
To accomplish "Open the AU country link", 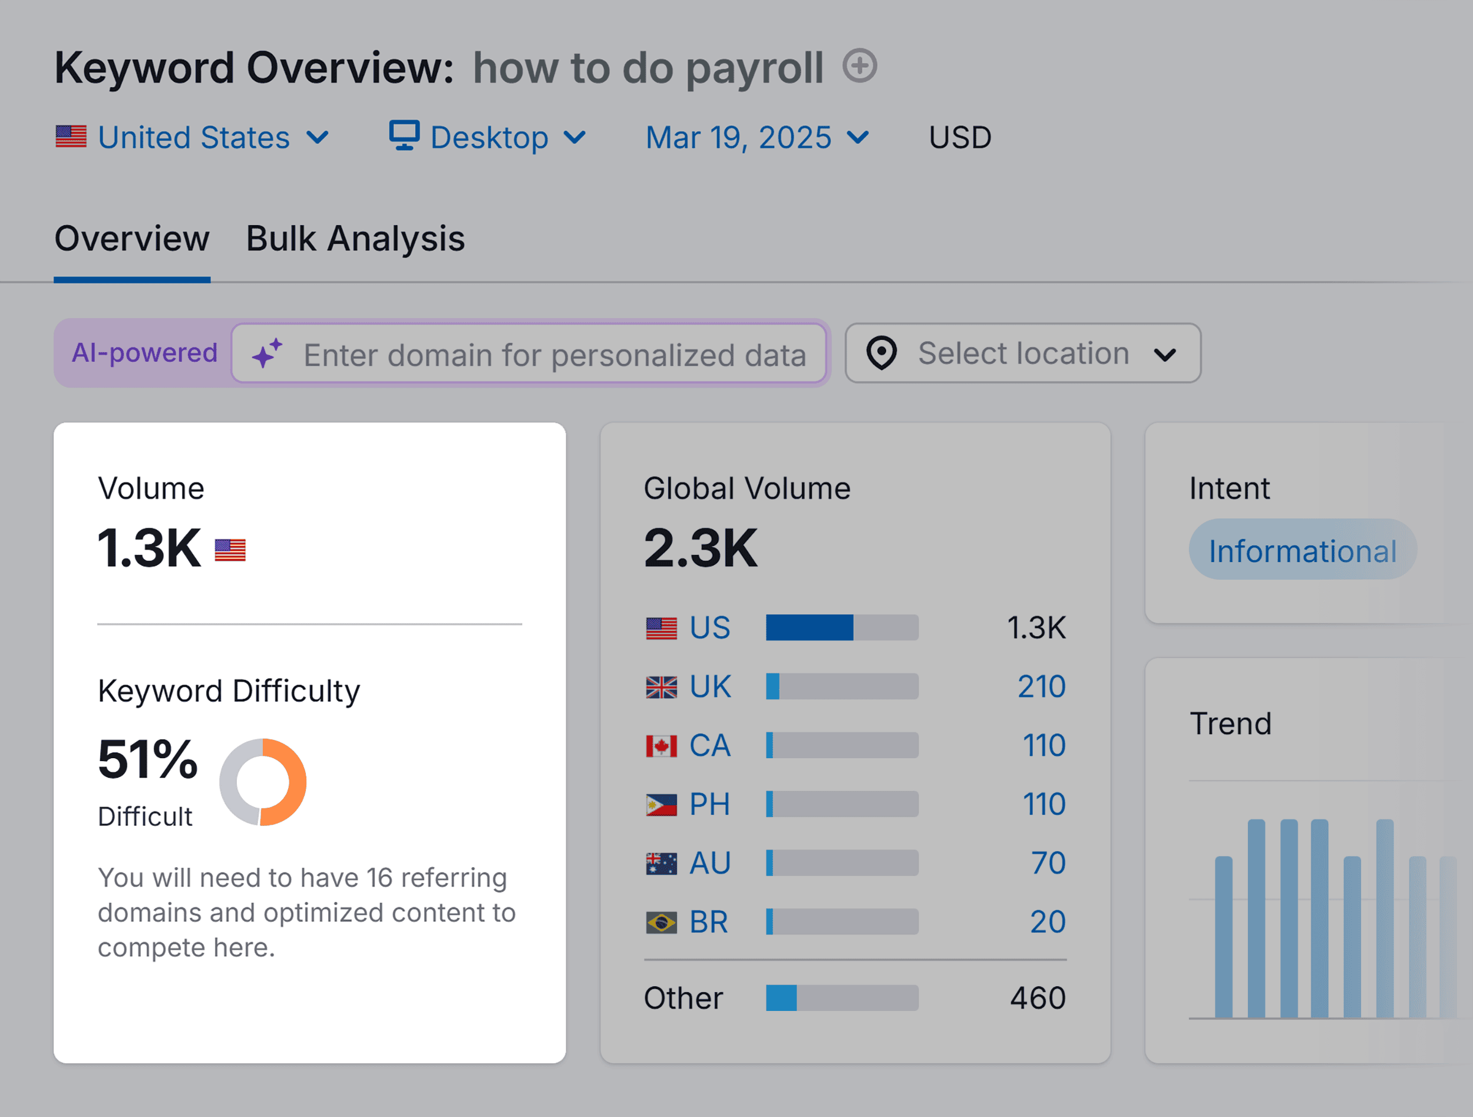I will 710,864.
